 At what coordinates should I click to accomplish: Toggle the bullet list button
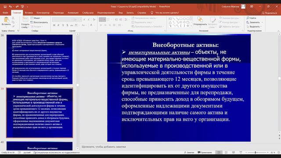tap(102, 19)
